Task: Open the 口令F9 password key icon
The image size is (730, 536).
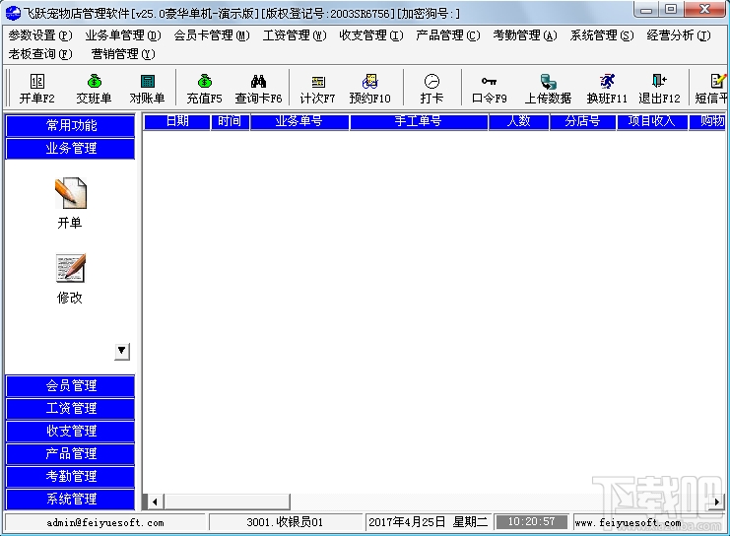Action: click(x=489, y=89)
